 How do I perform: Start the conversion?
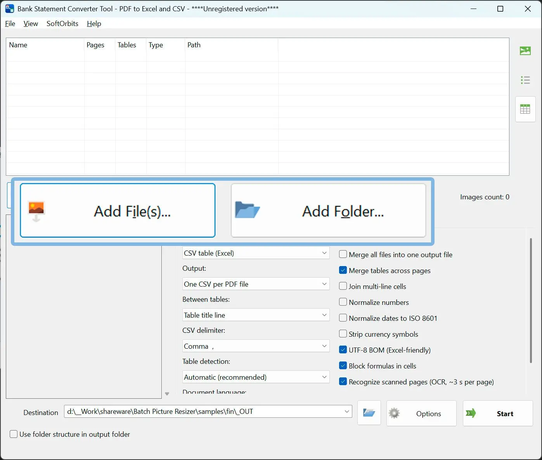pyautogui.click(x=498, y=413)
